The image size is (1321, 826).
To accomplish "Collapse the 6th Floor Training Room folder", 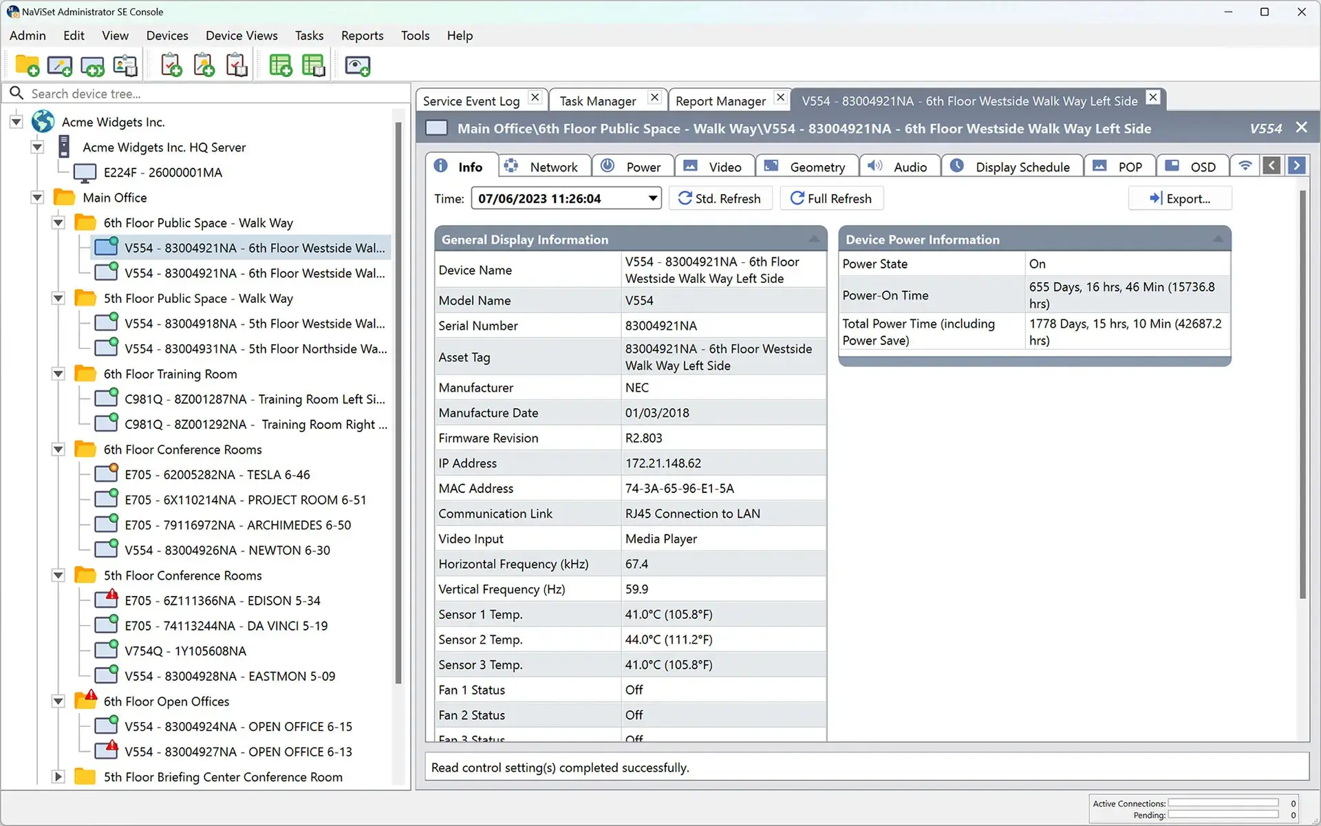I will point(58,374).
